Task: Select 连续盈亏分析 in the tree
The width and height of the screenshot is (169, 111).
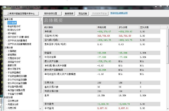Action: (x=14, y=62)
